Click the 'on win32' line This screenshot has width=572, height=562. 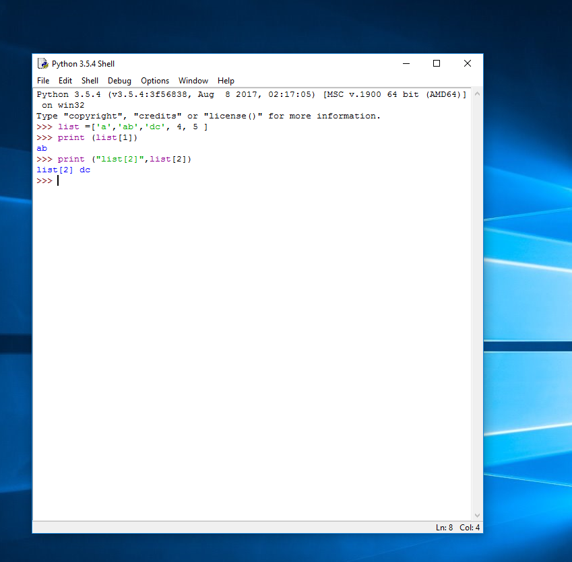pos(63,105)
